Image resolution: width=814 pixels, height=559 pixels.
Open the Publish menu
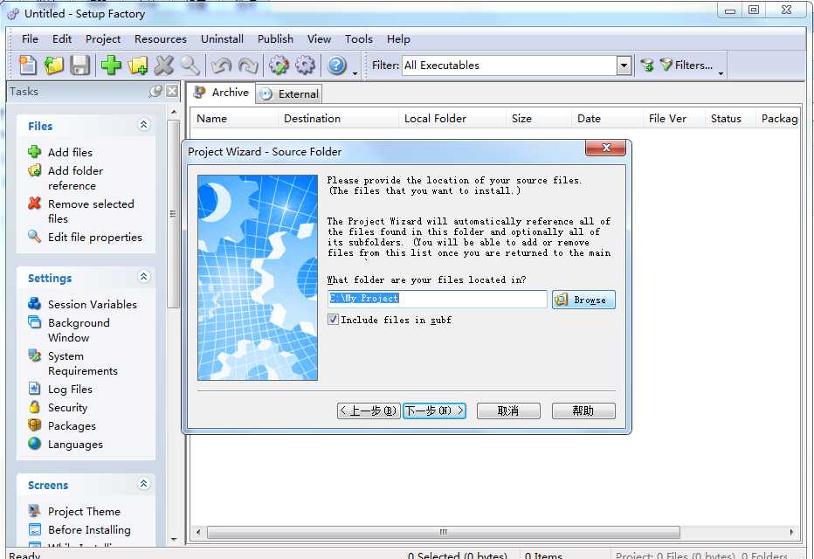(275, 39)
